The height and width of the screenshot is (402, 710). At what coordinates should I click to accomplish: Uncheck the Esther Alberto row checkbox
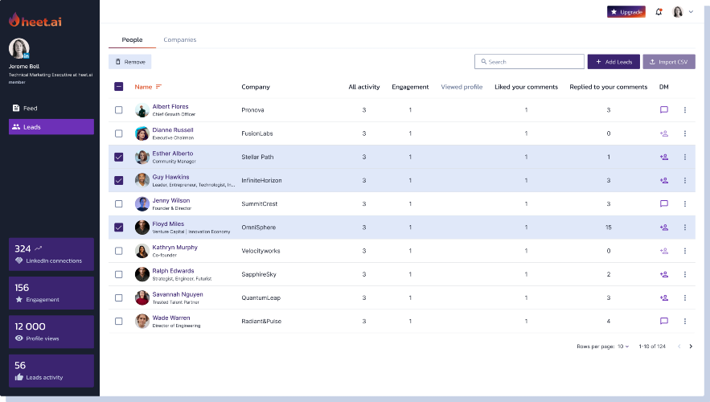point(119,157)
